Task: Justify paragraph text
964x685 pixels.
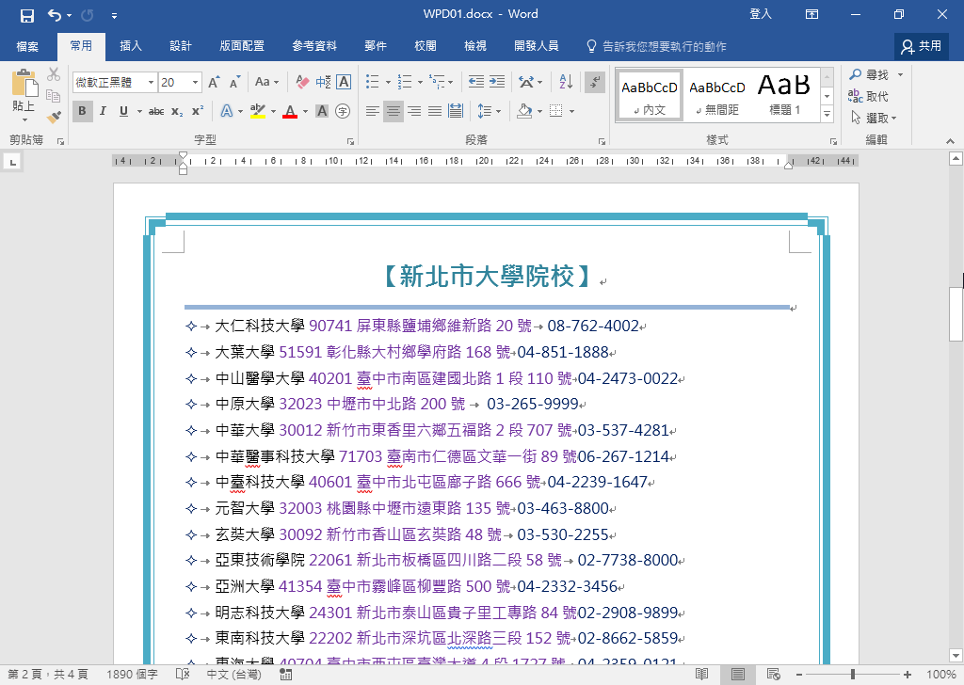Action: 435,111
